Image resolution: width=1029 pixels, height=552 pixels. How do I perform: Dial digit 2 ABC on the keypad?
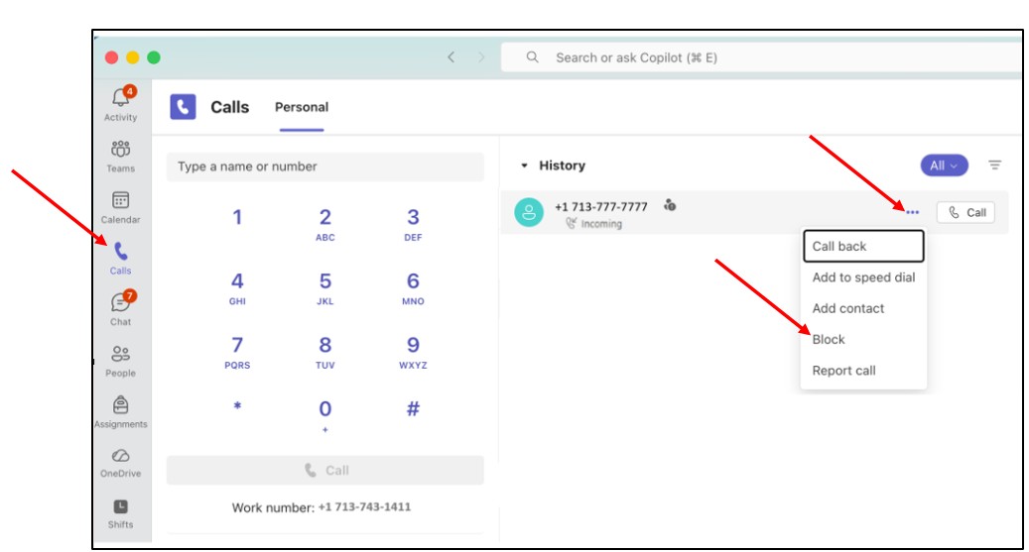325,224
